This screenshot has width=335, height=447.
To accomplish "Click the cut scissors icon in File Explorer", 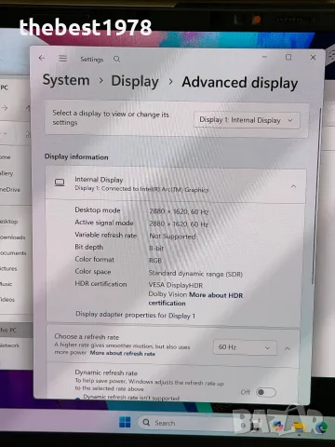I will [x=28, y=134].
